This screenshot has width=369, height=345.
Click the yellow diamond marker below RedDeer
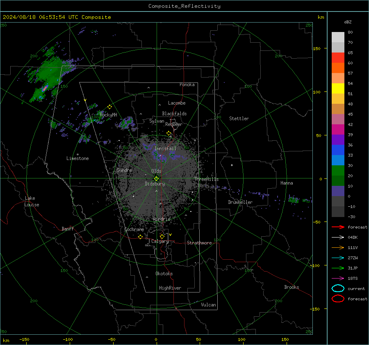pyautogui.click(x=169, y=133)
